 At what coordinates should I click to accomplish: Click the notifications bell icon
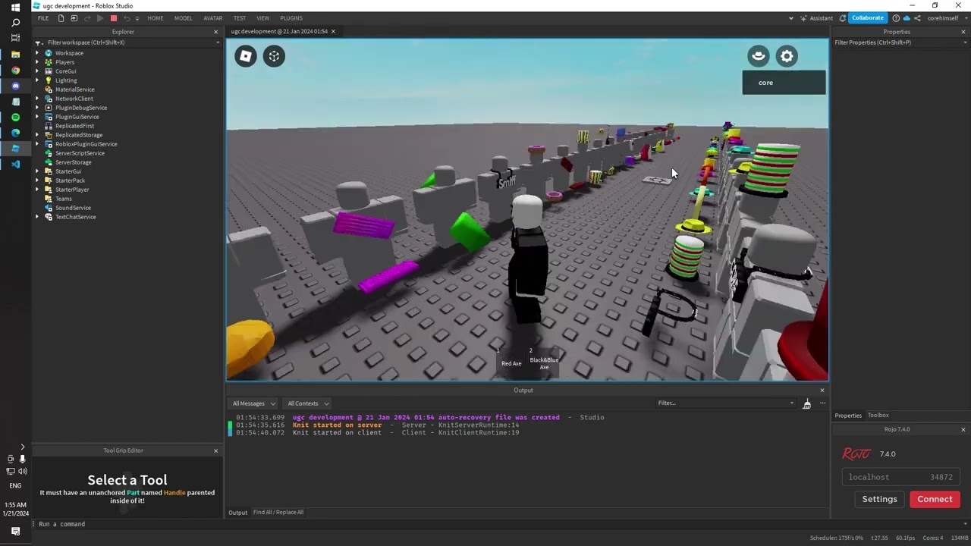(842, 18)
